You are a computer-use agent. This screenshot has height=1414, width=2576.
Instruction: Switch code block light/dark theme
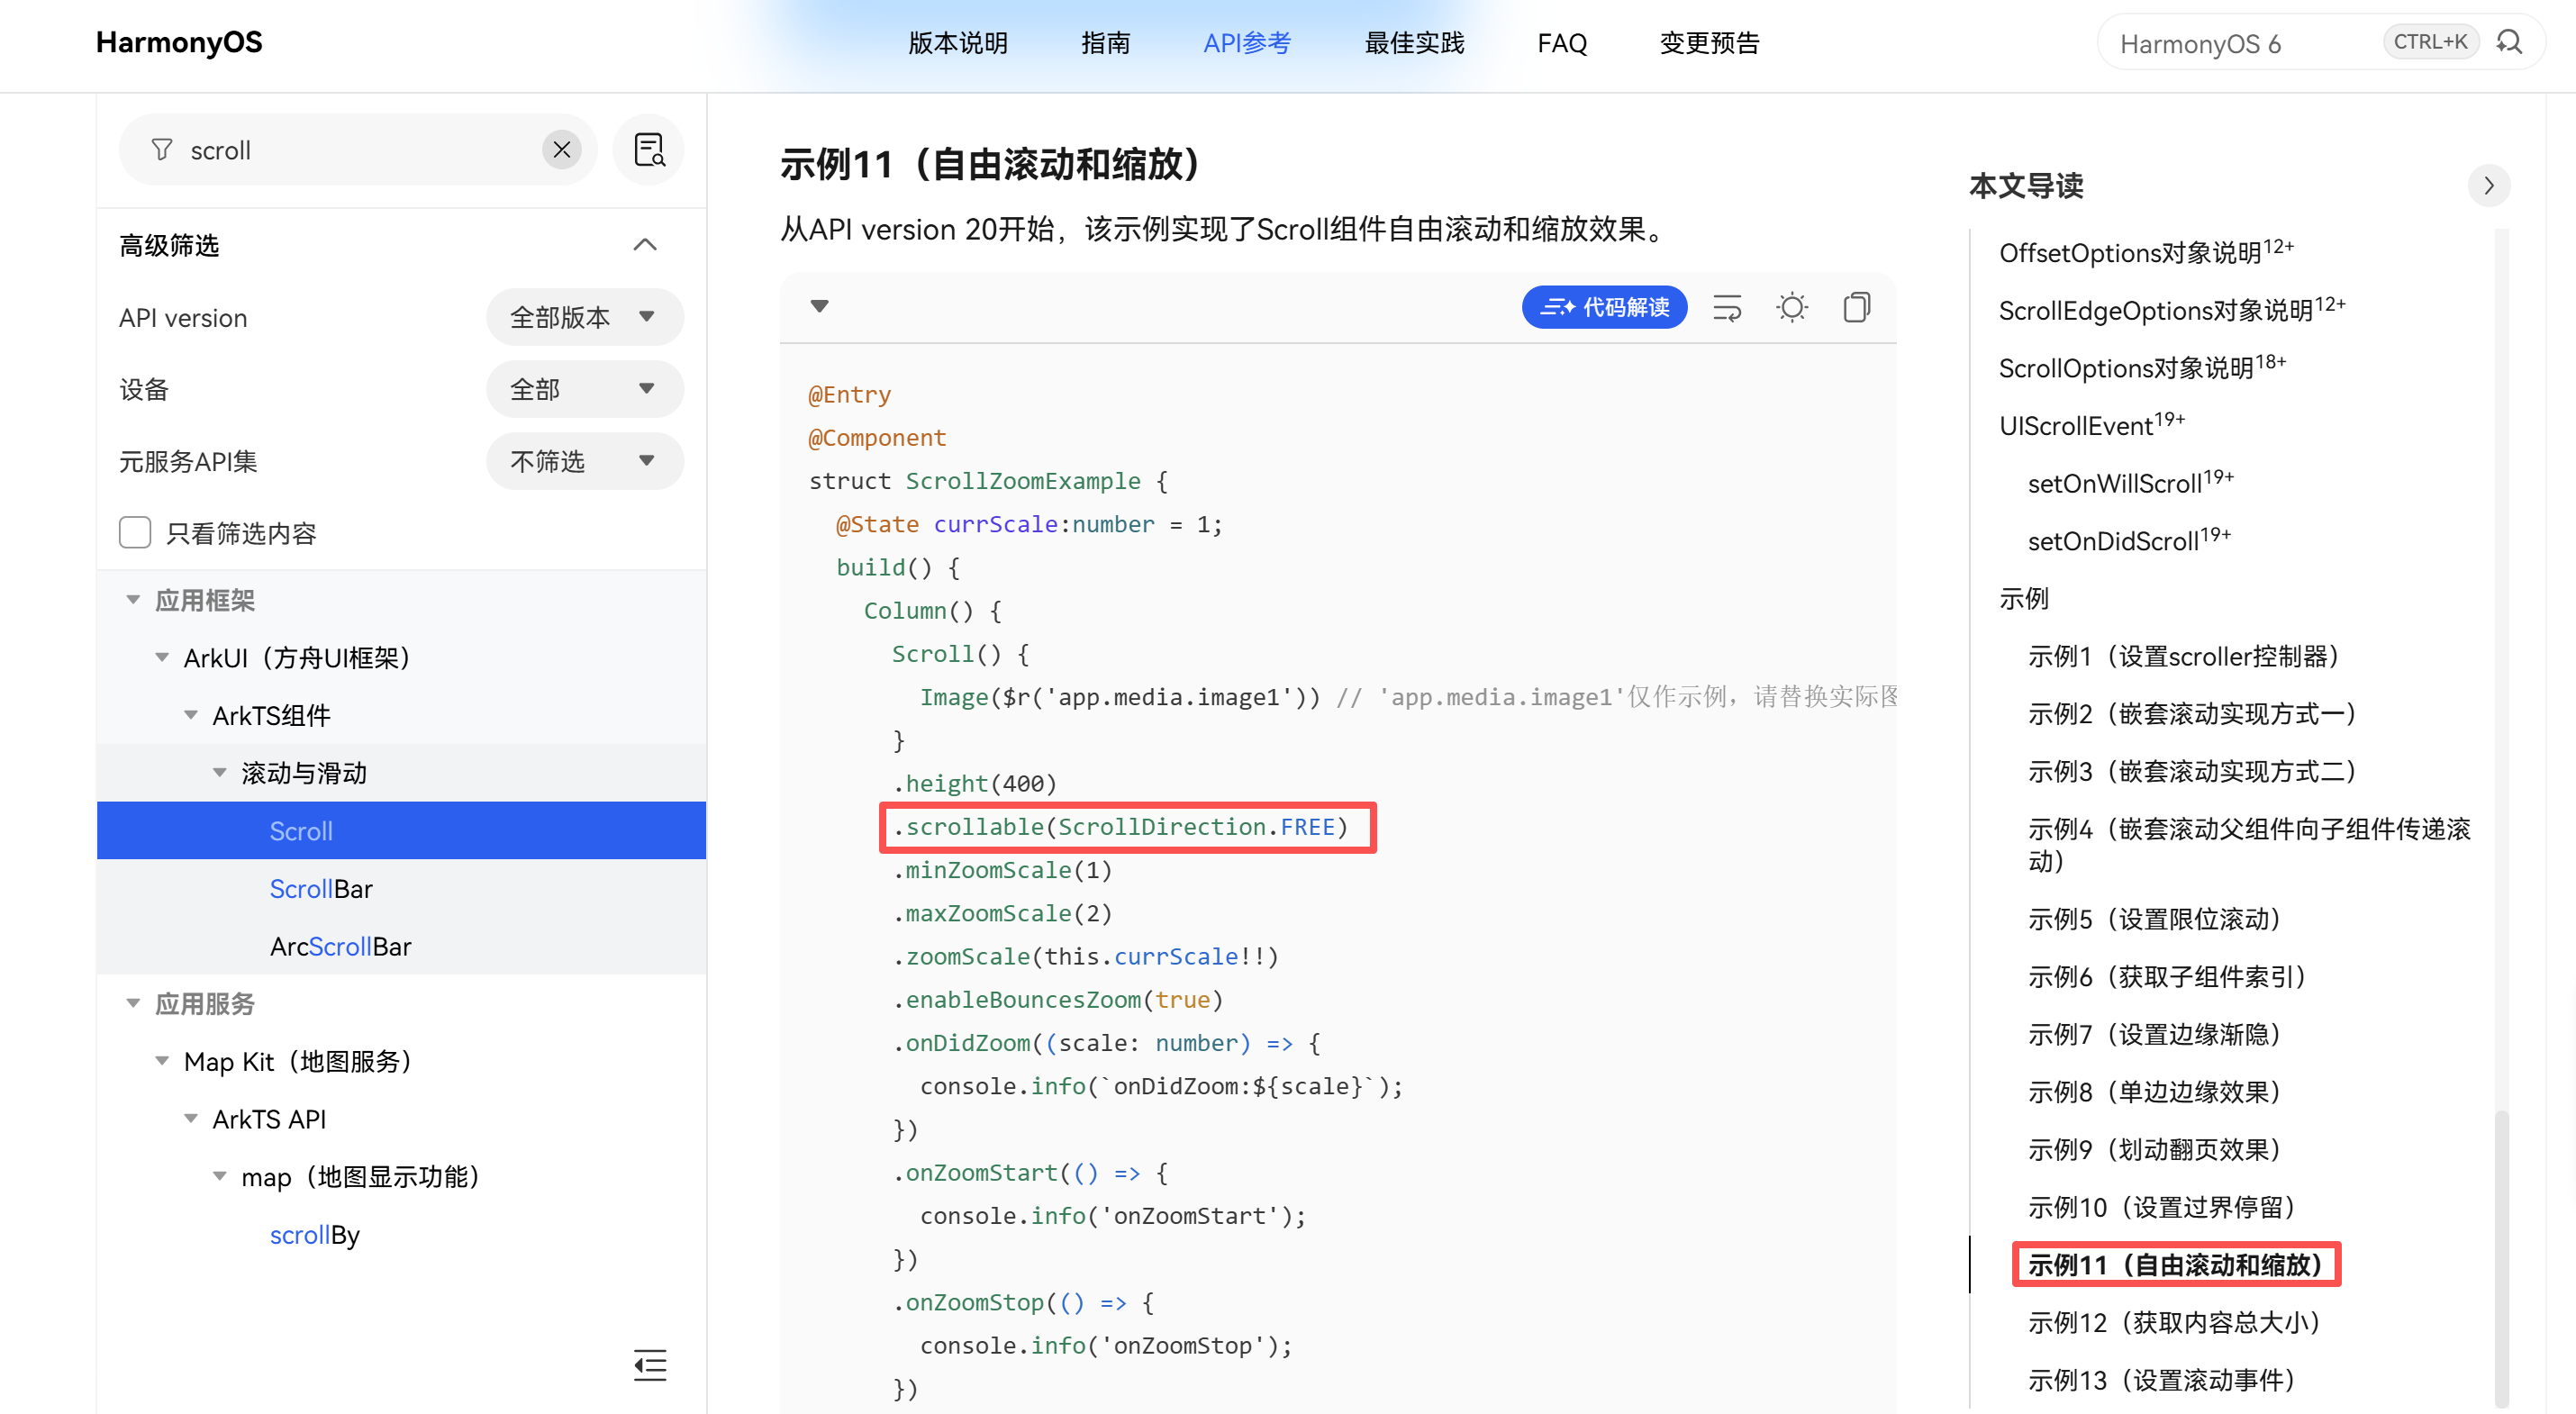[x=1792, y=307]
